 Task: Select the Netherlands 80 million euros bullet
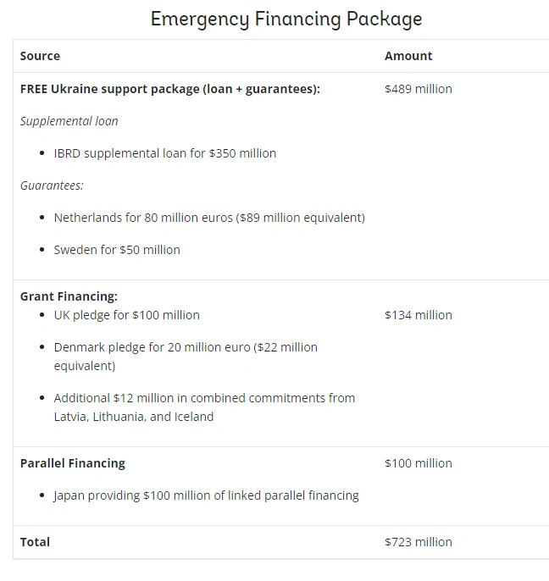coord(209,218)
